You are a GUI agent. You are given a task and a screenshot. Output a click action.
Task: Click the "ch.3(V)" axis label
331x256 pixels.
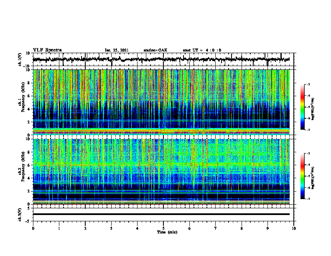20,215
